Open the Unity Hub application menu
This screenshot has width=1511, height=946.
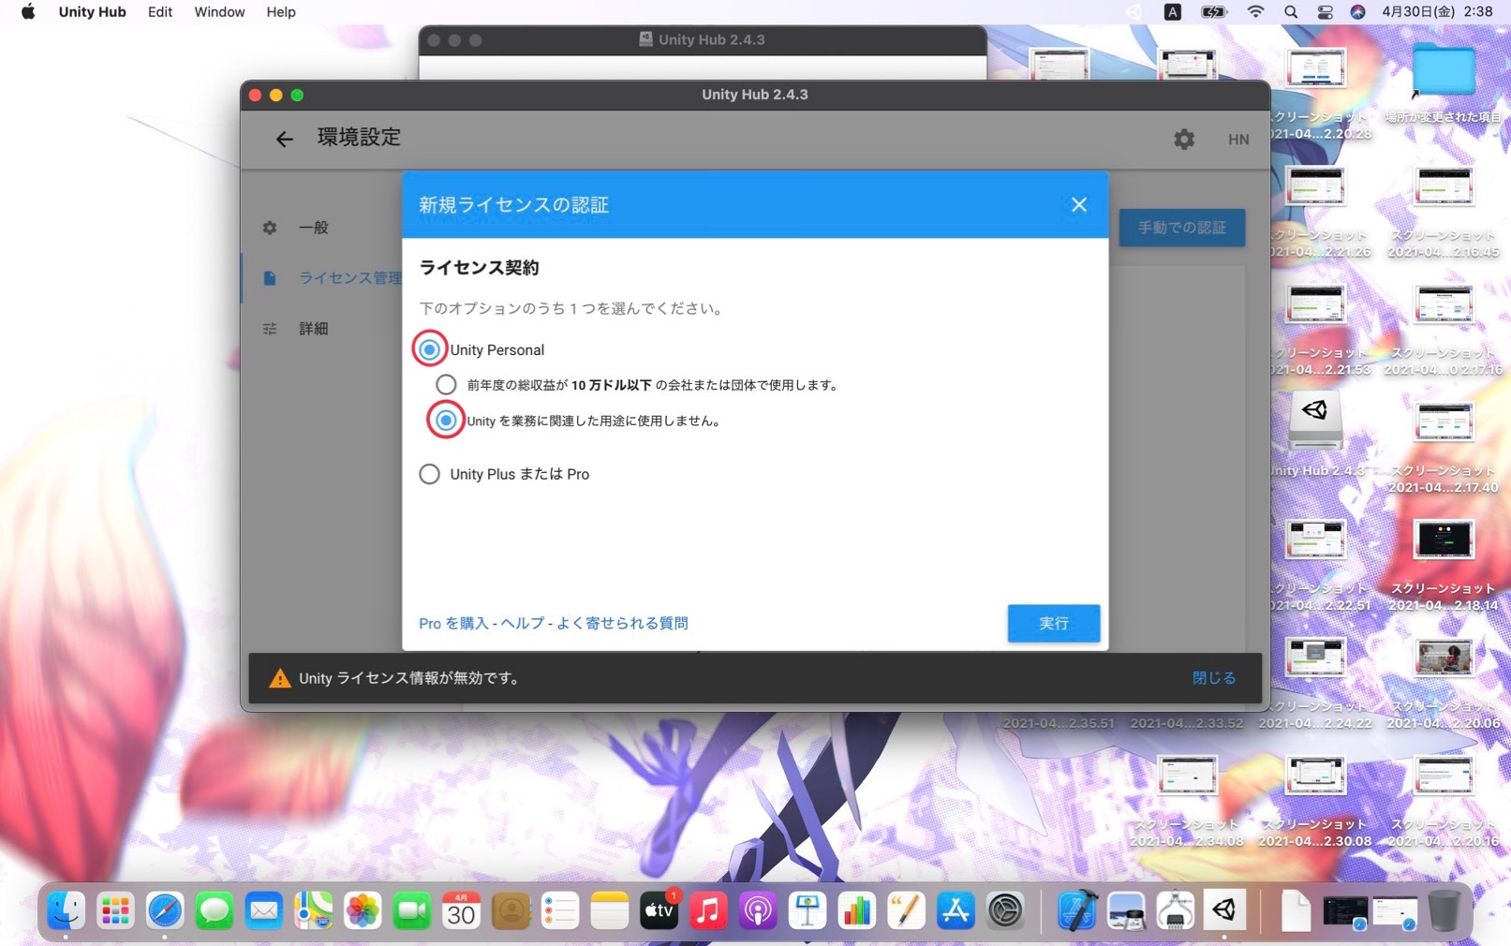(x=92, y=12)
